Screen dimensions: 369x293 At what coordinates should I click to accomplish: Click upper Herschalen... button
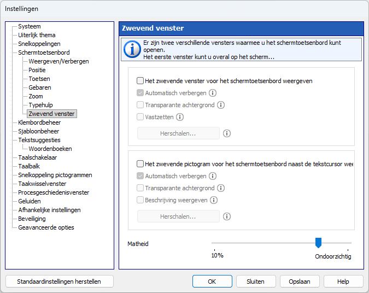[x=178, y=133]
